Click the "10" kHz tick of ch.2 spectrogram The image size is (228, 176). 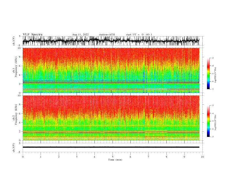pyautogui.click(x=19, y=95)
